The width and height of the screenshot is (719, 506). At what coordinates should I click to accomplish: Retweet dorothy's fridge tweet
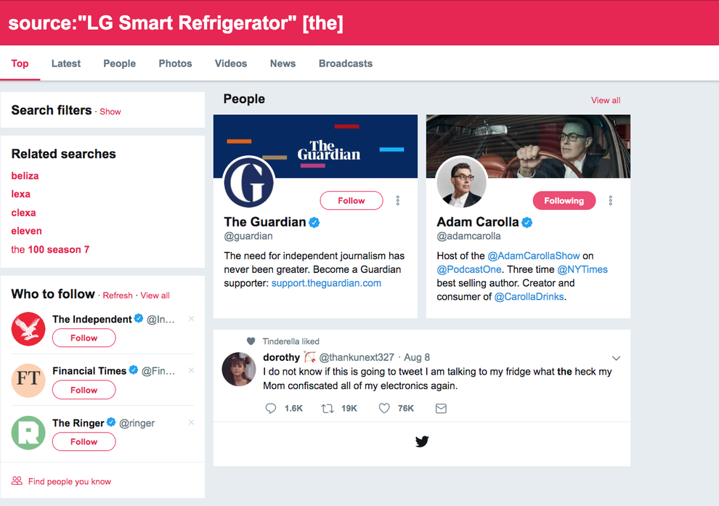[327, 408]
